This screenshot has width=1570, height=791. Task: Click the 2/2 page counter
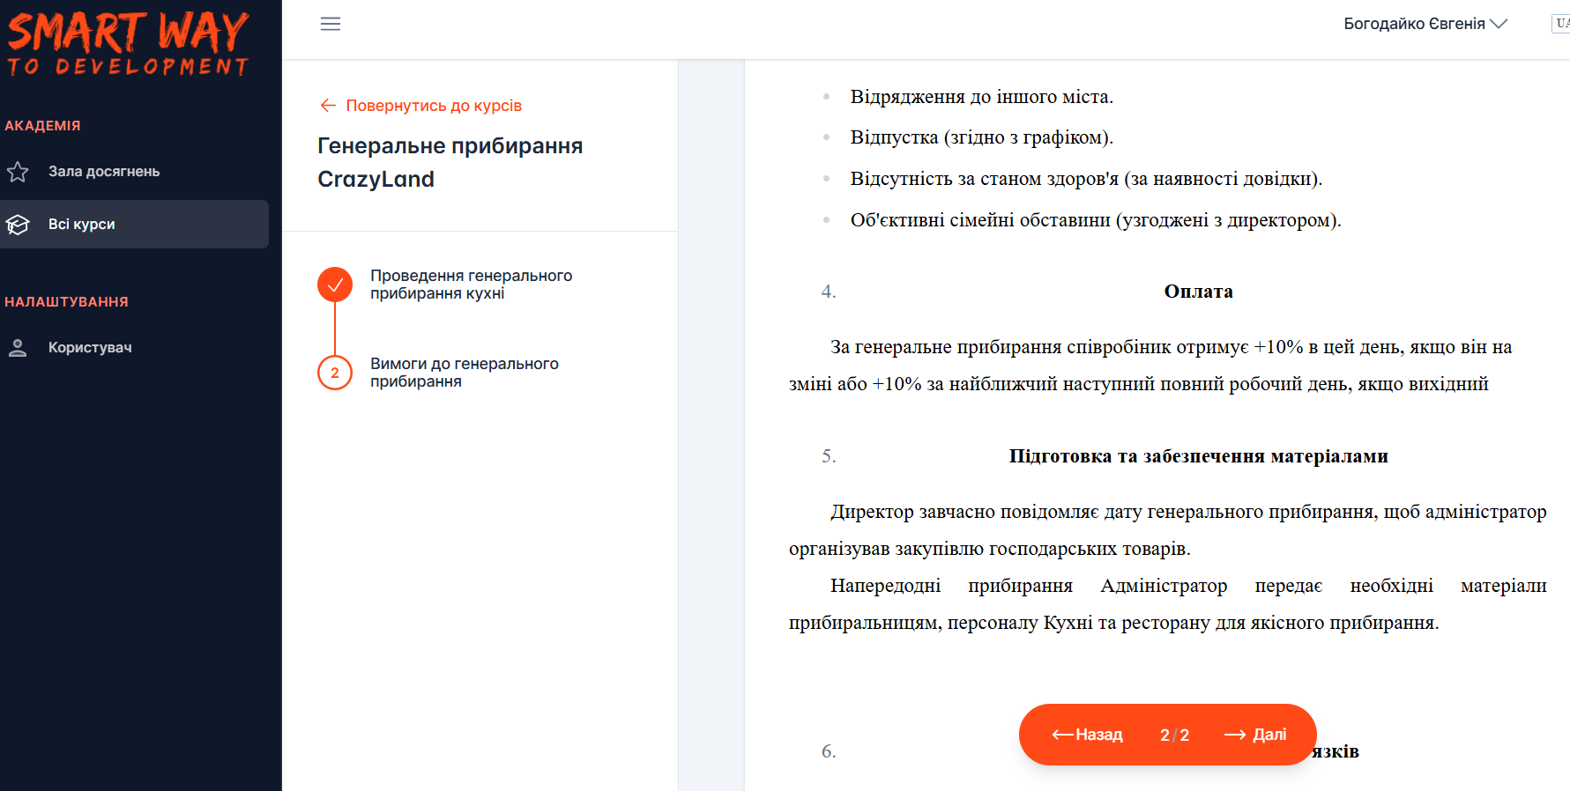(1174, 735)
